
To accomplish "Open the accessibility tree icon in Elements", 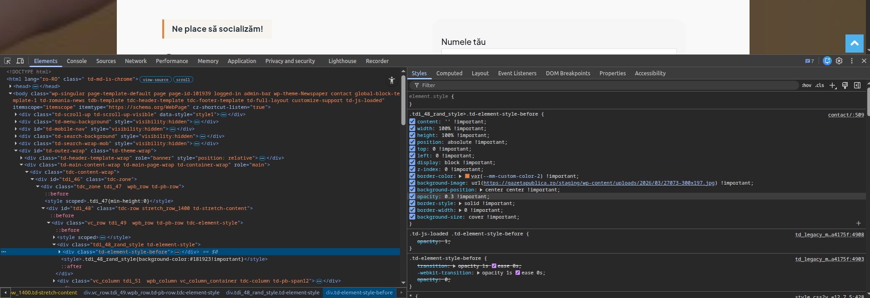I will [392, 80].
